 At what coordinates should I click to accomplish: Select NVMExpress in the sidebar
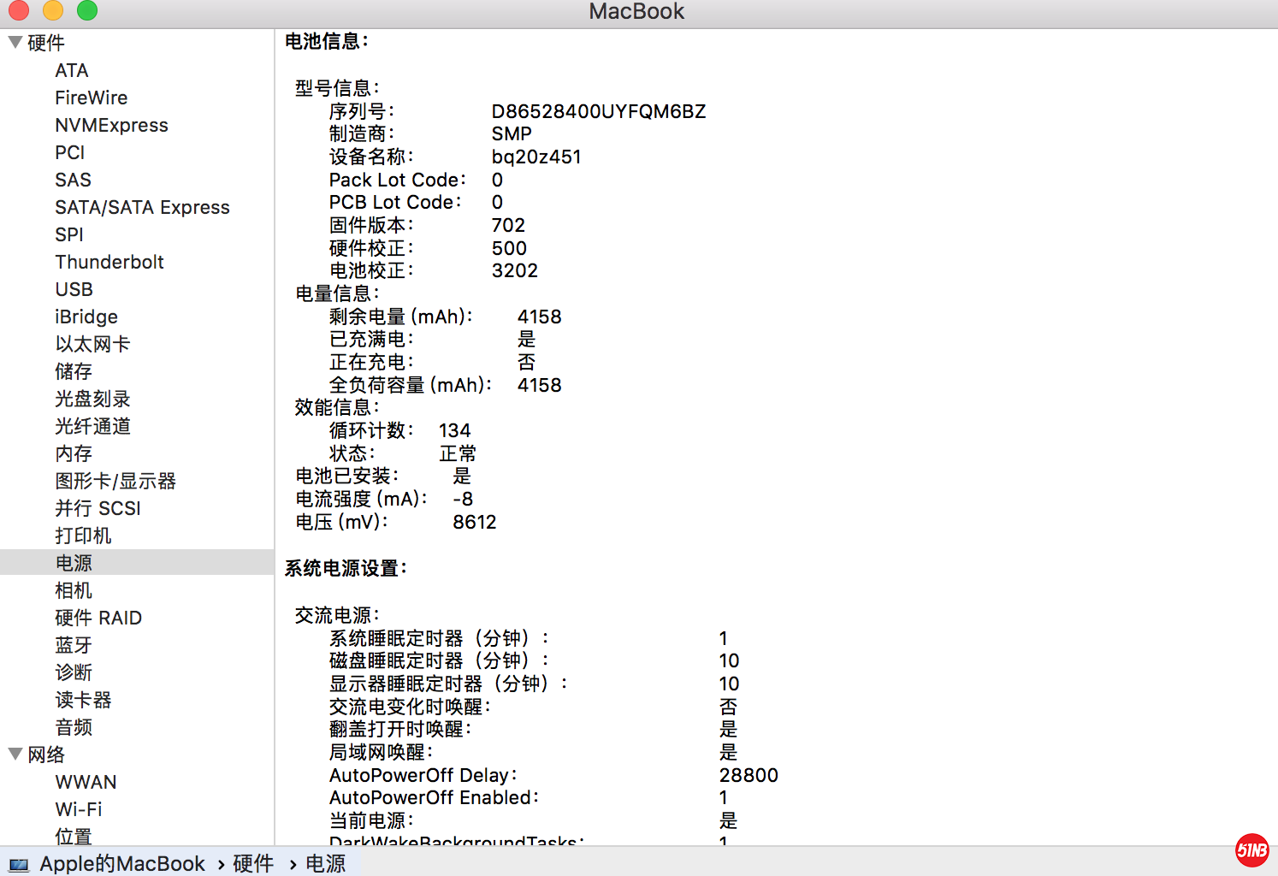click(111, 125)
